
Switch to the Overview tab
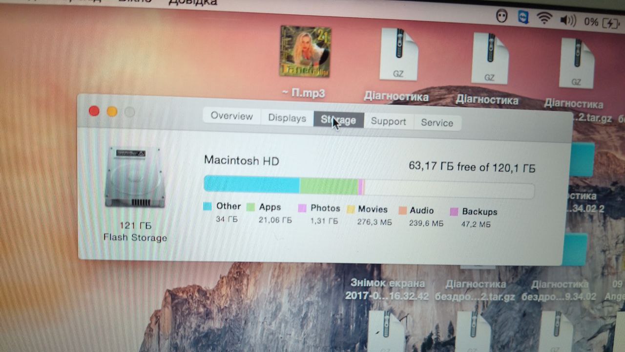pos(231,116)
